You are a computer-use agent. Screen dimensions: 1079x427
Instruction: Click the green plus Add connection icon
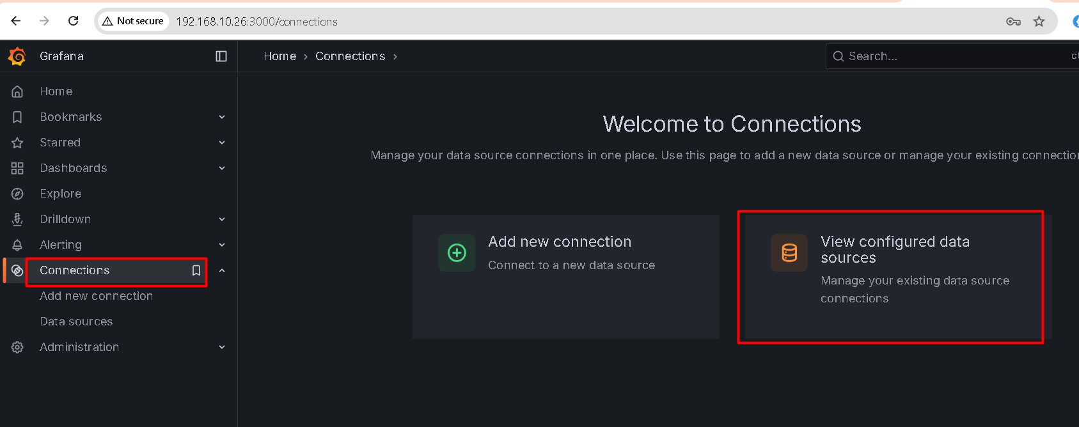click(457, 252)
